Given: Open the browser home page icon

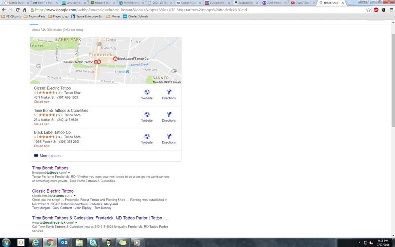Looking at the screenshot, I should point(24,10).
